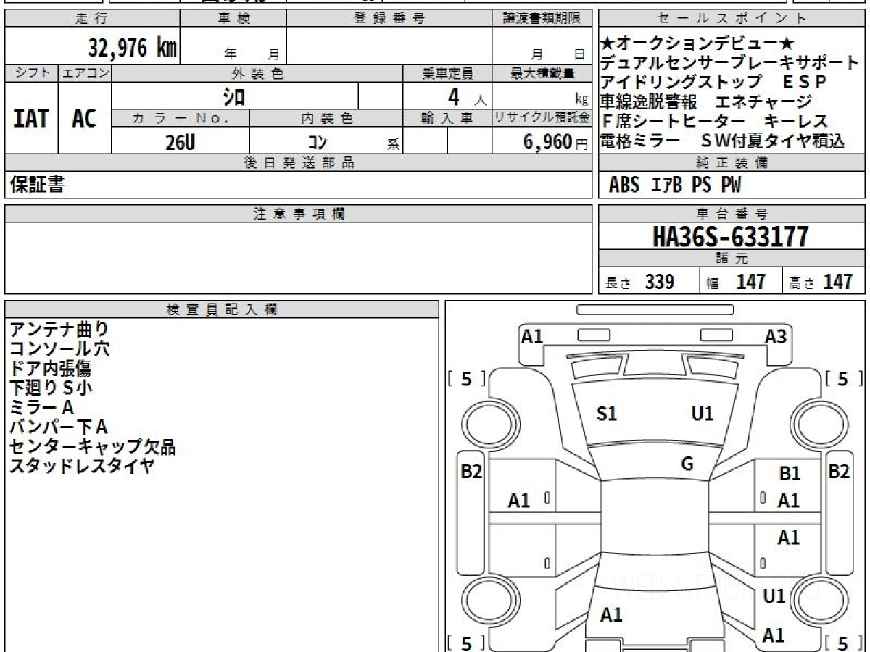Select inspector note バンパー下A
Viewport: 870px width, 652px height.
[59, 427]
